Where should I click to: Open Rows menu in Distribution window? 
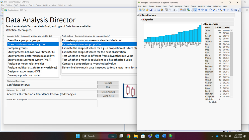pos(159,6)
